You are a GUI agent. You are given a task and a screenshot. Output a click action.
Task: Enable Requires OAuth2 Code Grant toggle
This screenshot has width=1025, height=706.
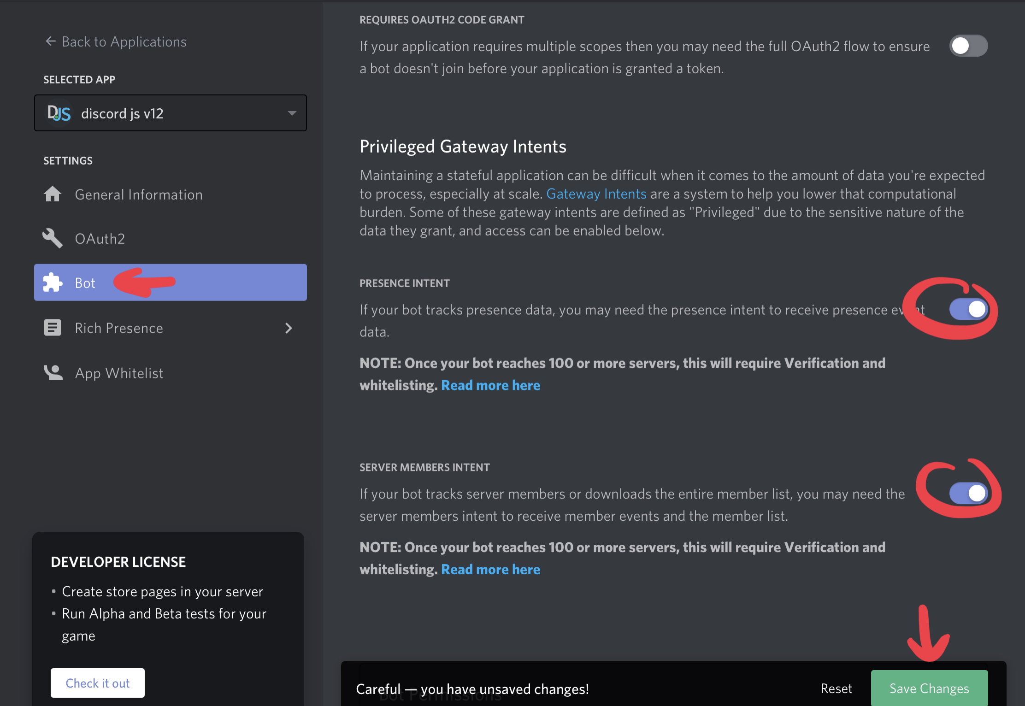[x=968, y=46]
